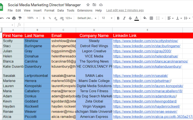Open the Edit menu
Screen dimensions: 193x120
pos(18,10)
